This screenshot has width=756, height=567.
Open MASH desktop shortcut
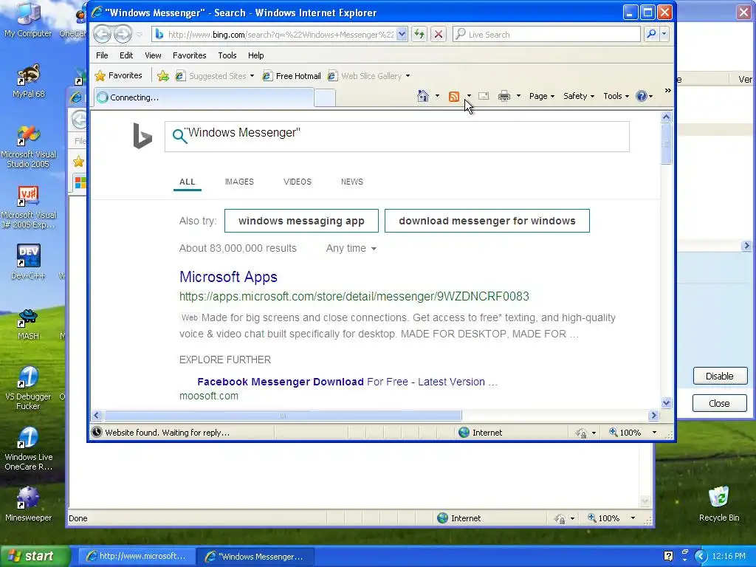tap(28, 324)
